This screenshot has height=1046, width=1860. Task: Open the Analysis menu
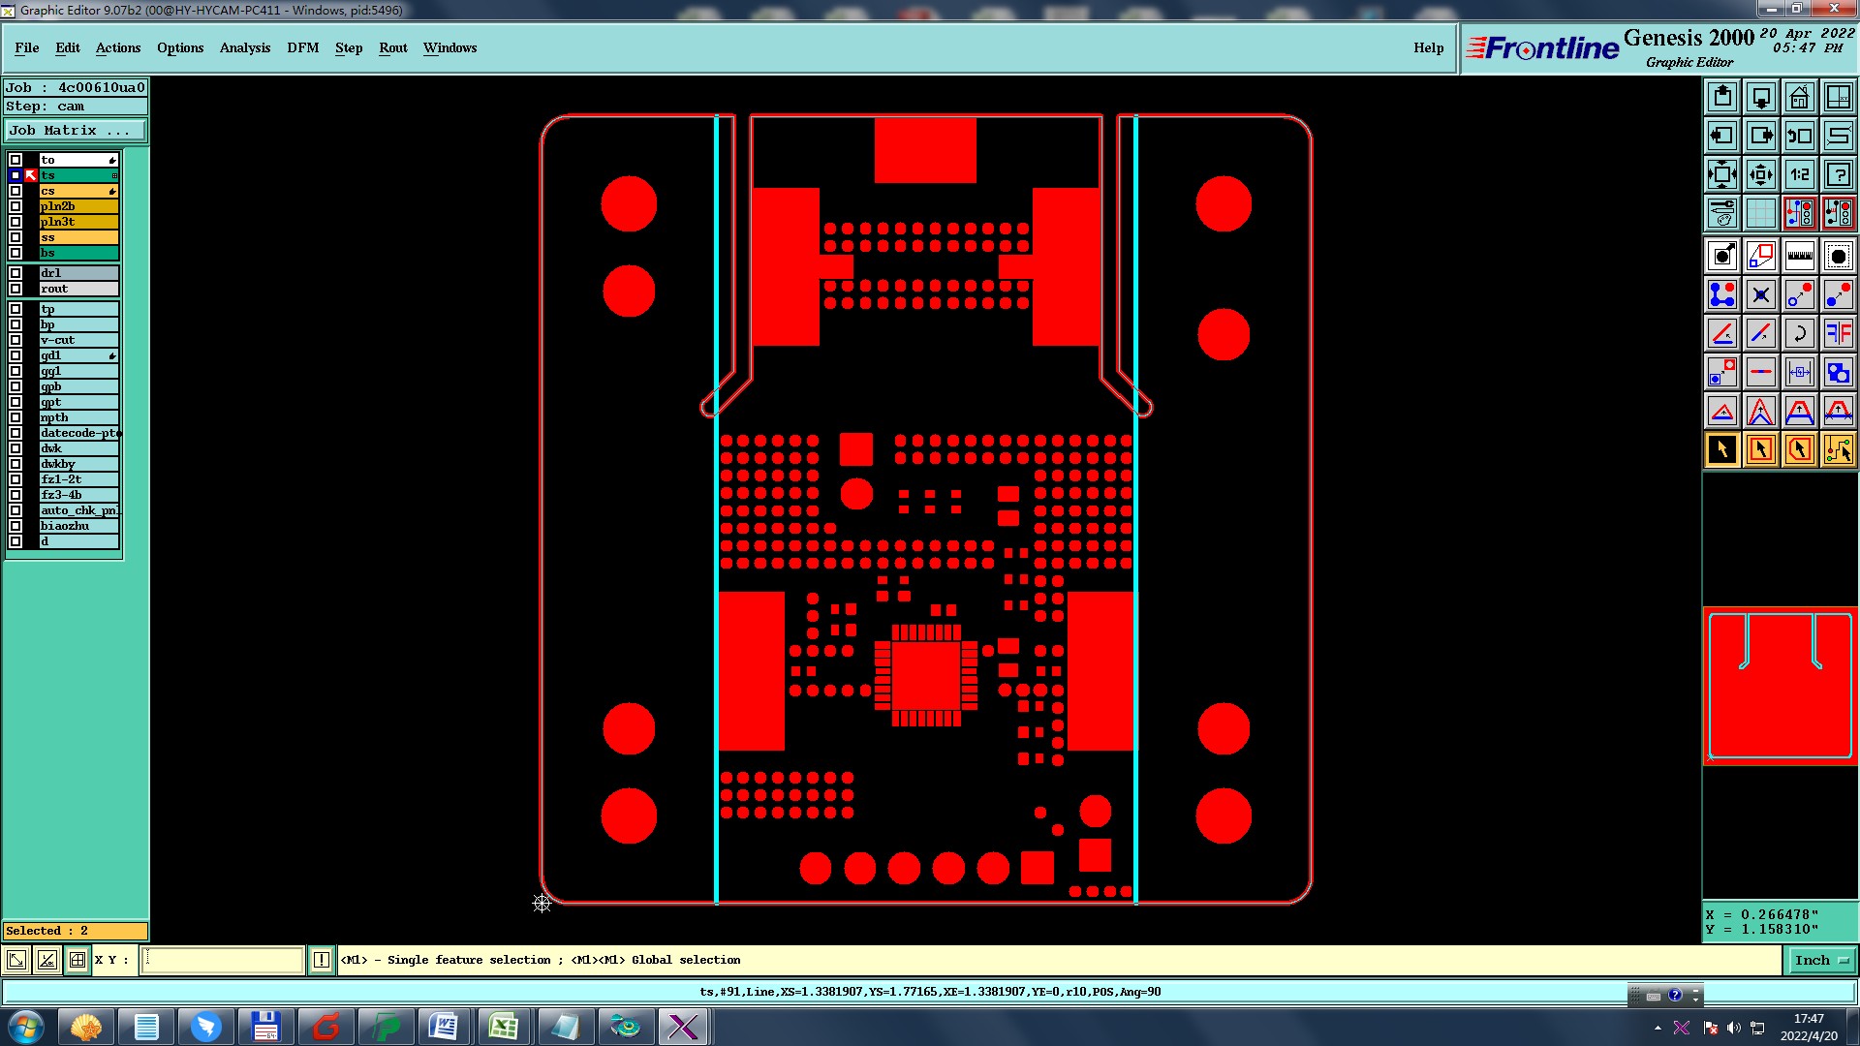coord(244,47)
